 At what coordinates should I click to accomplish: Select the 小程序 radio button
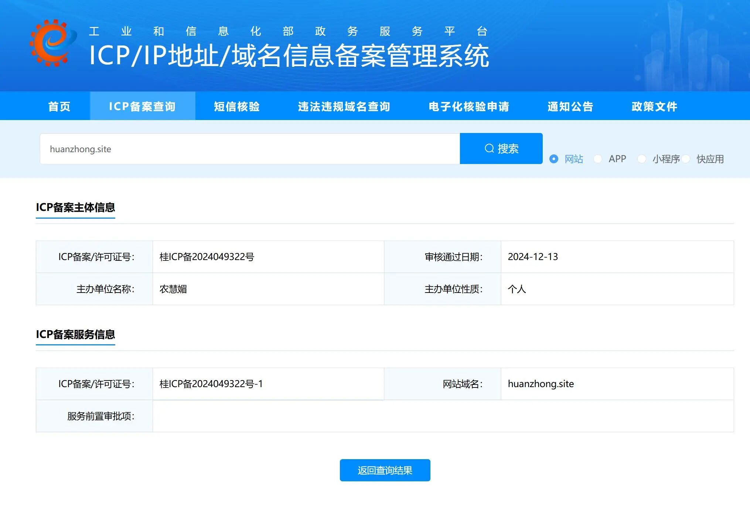(x=642, y=159)
